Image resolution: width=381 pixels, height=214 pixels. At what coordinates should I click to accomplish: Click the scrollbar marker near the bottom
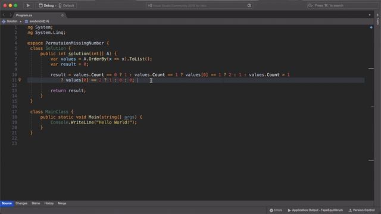pos(371,160)
